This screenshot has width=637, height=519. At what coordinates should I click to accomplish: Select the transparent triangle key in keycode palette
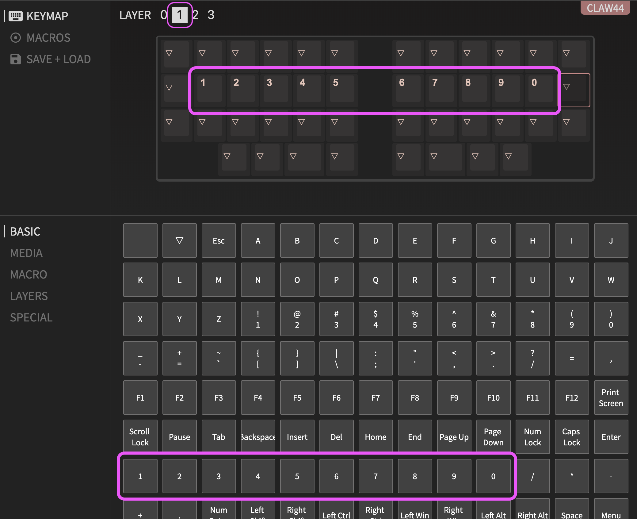click(x=179, y=240)
